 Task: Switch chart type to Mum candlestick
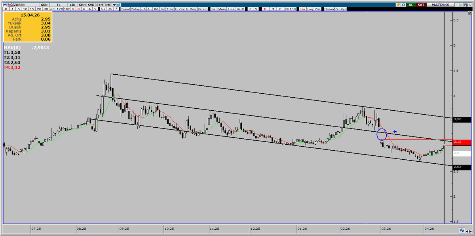(x=222, y=9)
